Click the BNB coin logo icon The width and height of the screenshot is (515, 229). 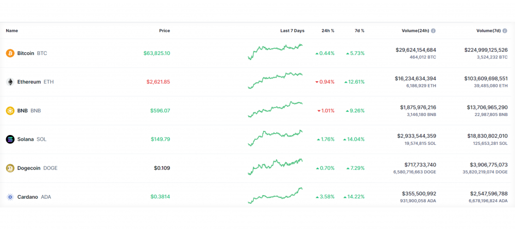tap(10, 111)
